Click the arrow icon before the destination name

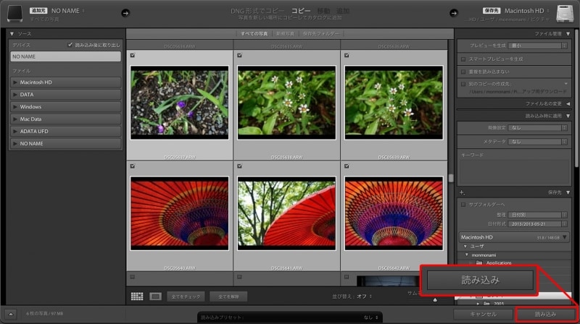(455, 12)
